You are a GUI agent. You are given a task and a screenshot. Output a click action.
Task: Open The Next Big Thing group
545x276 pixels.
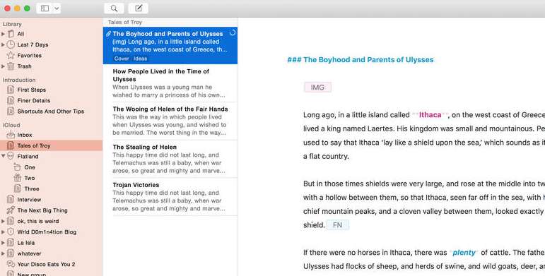52,210
